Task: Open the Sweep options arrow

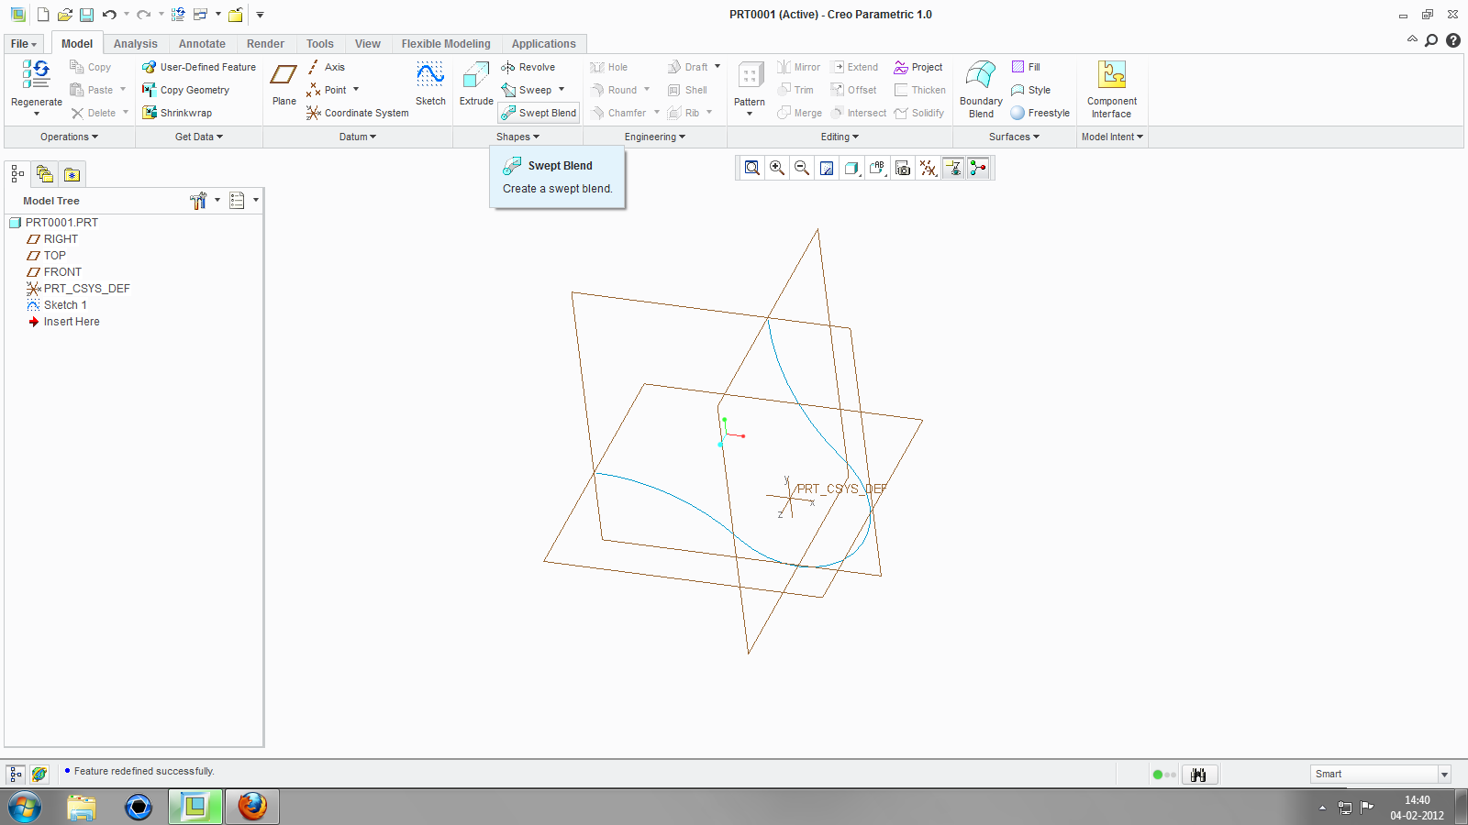Action: coord(562,90)
